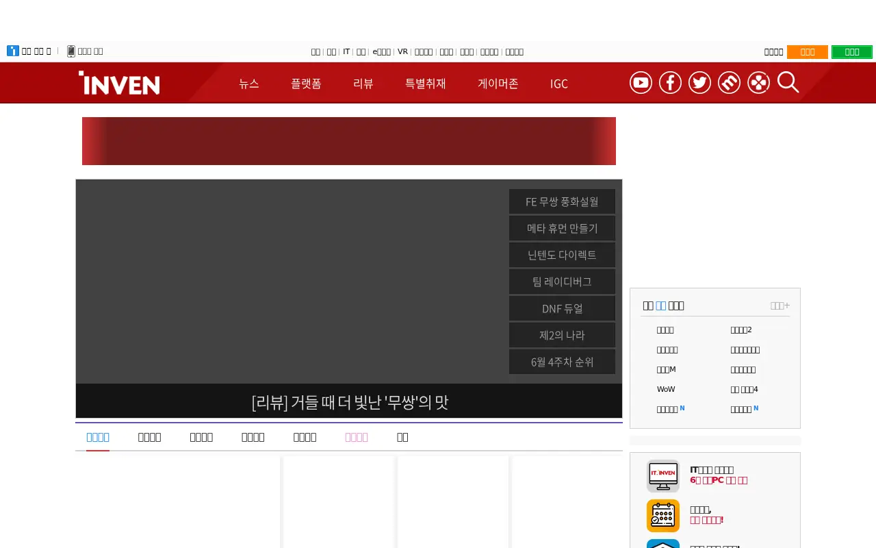Screen dimensions: 876x548
Task: Select the '팀 레이디버그' slide button
Action: pyautogui.click(x=562, y=282)
